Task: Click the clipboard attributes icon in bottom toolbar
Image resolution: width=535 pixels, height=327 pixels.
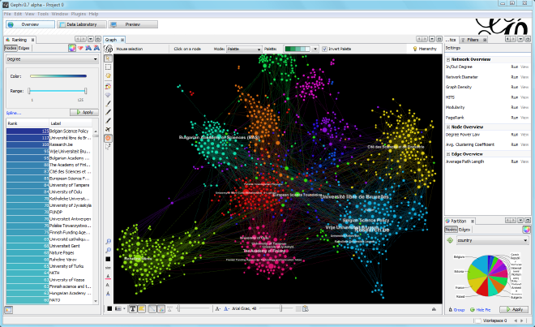Action: (x=306, y=309)
